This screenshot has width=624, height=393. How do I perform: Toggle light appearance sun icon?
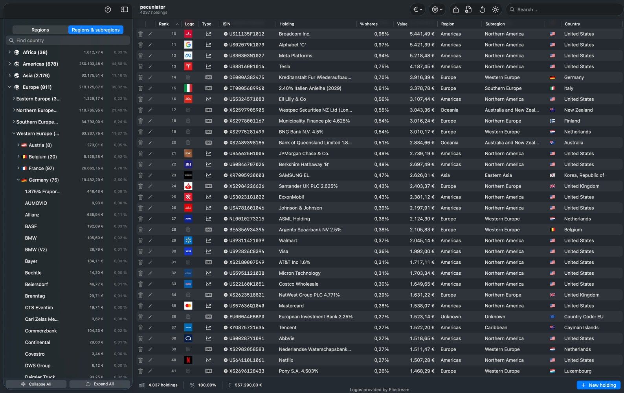(495, 9)
